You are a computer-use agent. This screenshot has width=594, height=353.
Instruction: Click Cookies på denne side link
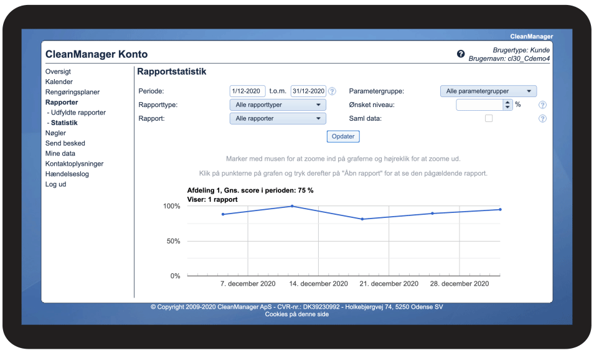(297, 314)
